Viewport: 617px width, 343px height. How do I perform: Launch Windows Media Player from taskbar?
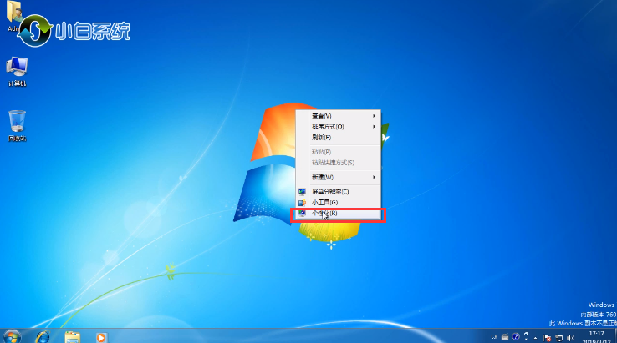(x=101, y=337)
